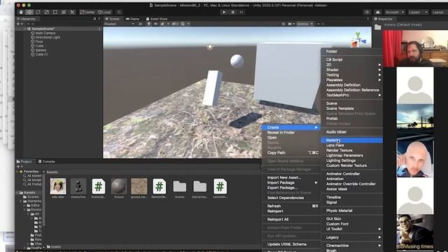Open the Scenes folder icon in Assets grid
448x252 pixels.
point(180,186)
